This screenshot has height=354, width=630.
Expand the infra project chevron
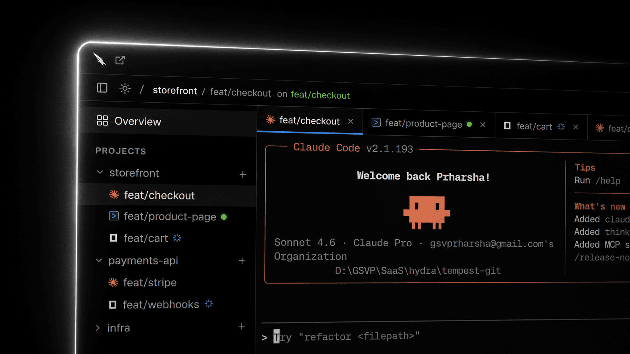click(98, 328)
